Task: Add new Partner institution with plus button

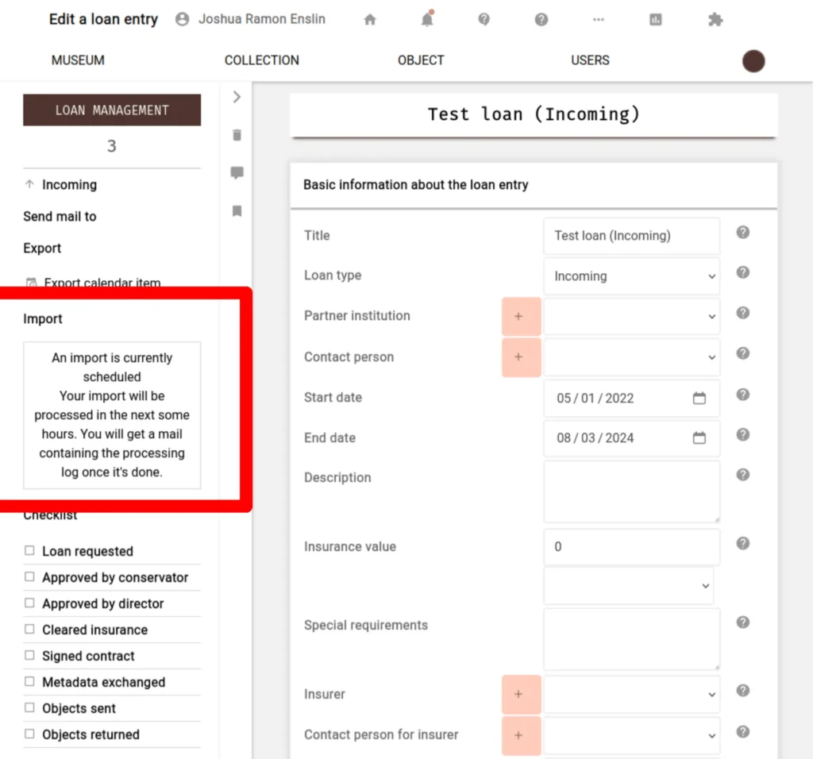Action: (521, 316)
